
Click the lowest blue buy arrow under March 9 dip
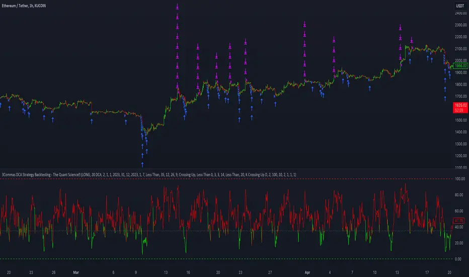(x=142, y=164)
